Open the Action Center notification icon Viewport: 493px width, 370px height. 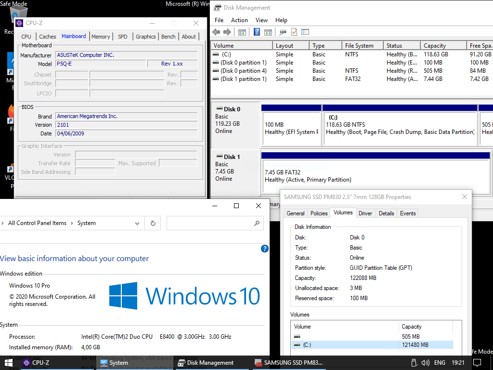coord(477,363)
